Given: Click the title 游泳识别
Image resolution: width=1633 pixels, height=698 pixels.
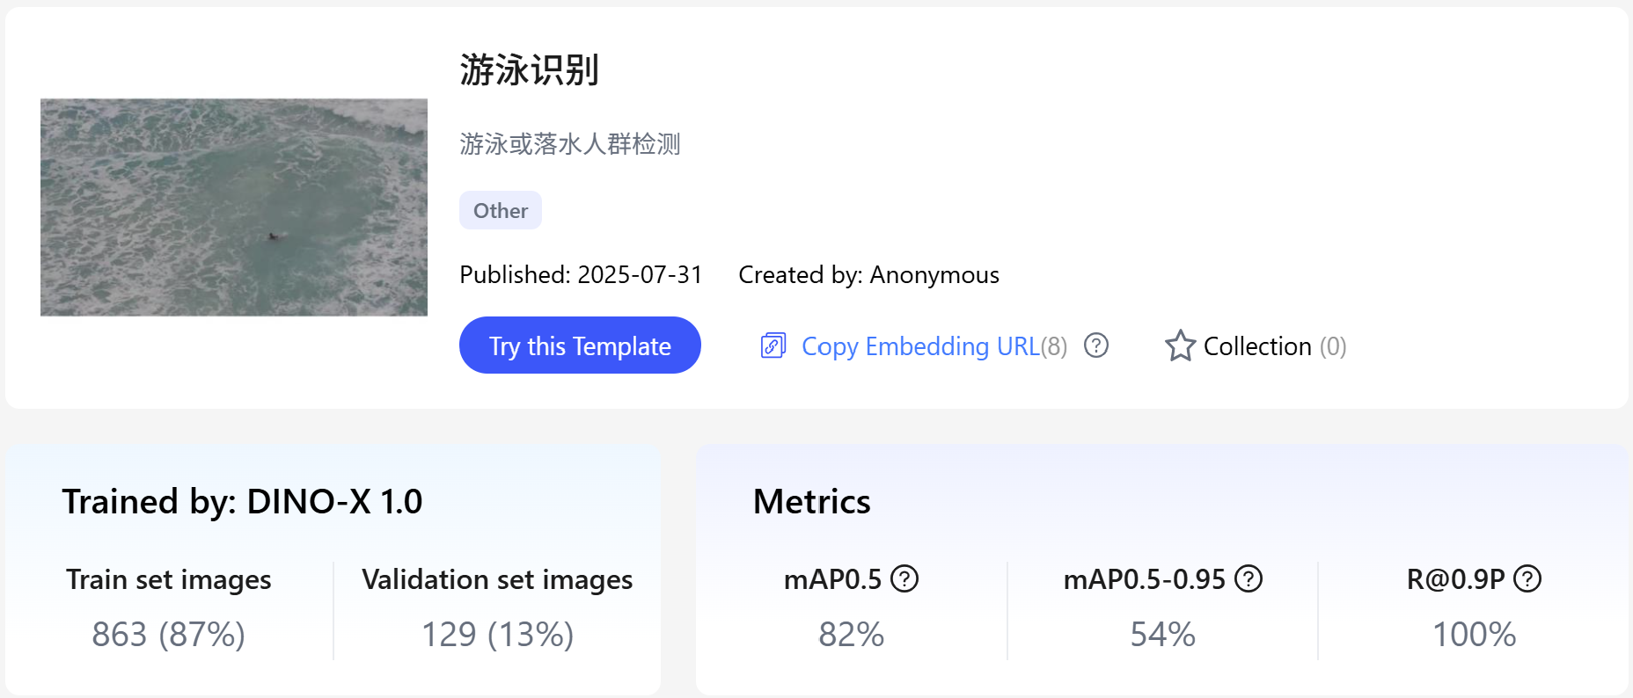Looking at the screenshot, I should click(529, 69).
